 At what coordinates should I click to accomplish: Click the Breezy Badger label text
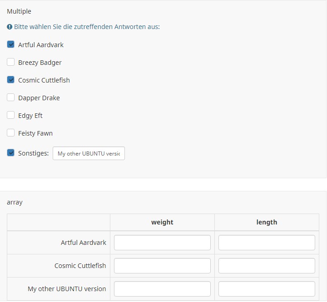[x=40, y=63]
